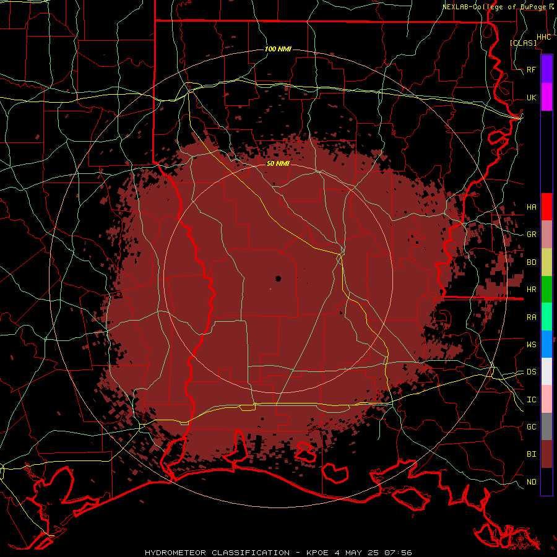Click the KPOE radar site identifier
This screenshot has width=557, height=557.
click(319, 553)
